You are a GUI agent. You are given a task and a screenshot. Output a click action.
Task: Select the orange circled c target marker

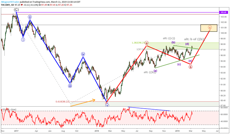coord(210,27)
